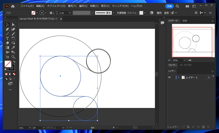Click the control bar fill color swatch
The width and height of the screenshot is (219, 133).
pos(33,13)
